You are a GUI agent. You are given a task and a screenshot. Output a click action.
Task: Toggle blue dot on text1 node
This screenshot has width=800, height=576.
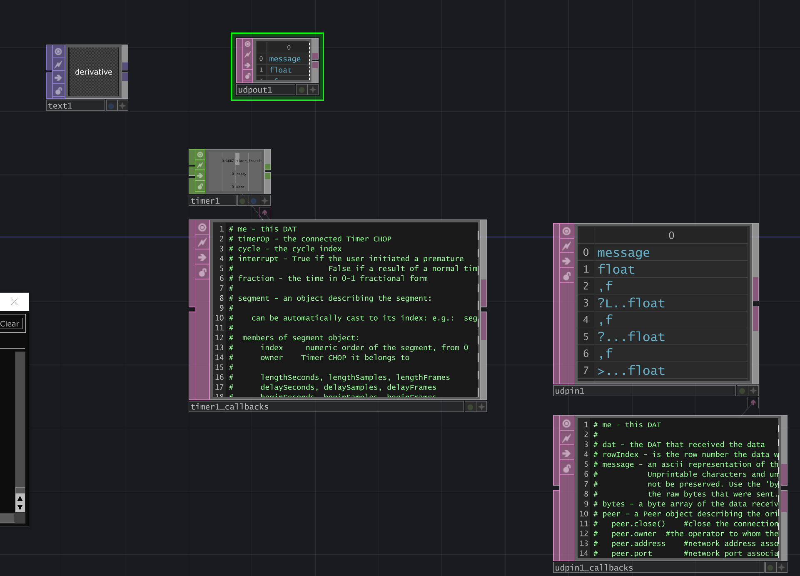(x=111, y=106)
